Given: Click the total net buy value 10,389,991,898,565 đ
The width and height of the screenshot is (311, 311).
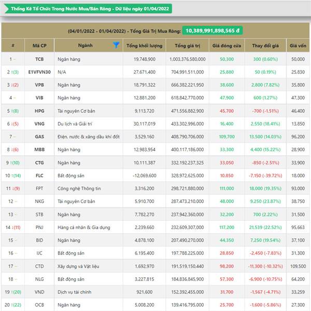Looking at the screenshot, I should click(x=212, y=31).
